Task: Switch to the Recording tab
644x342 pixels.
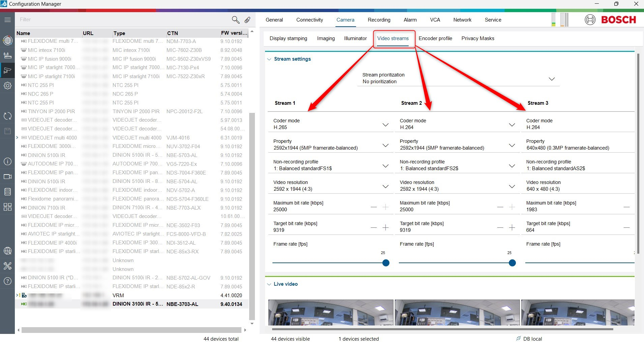Action: 379,20
